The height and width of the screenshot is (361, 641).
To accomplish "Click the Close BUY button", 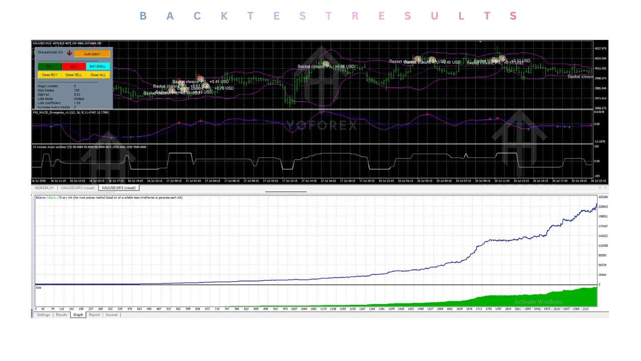I will pos(50,75).
